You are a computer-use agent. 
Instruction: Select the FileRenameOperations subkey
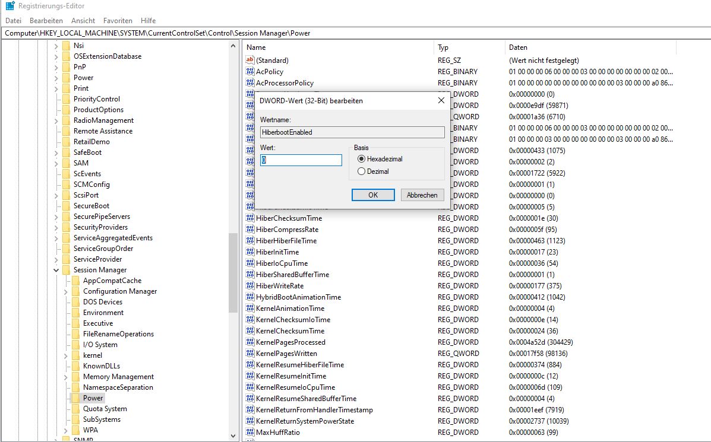118,334
